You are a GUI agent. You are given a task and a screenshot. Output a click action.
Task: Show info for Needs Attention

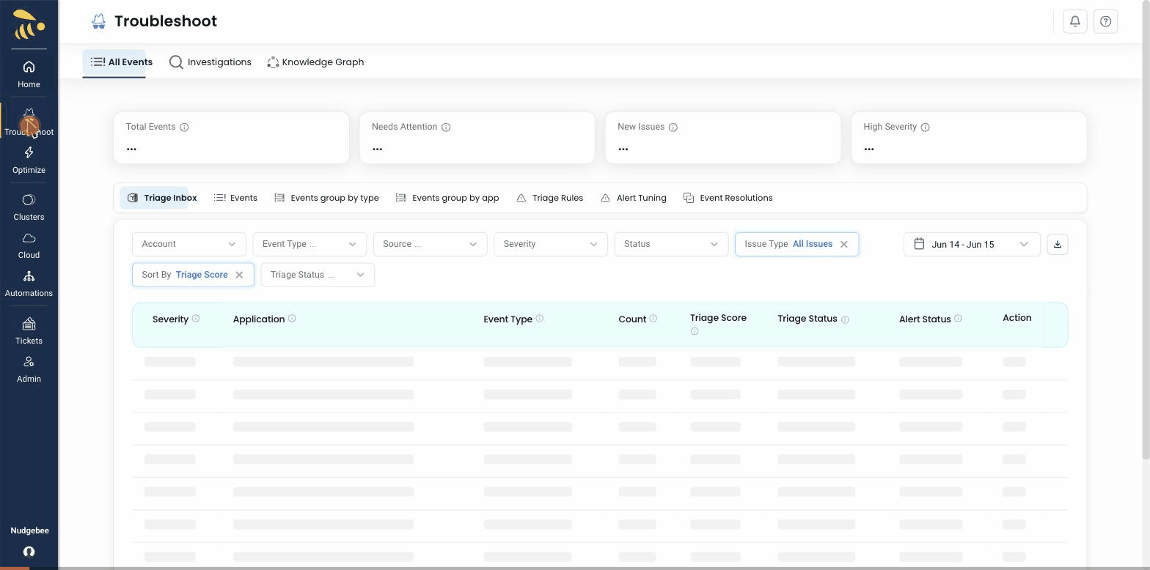(446, 127)
